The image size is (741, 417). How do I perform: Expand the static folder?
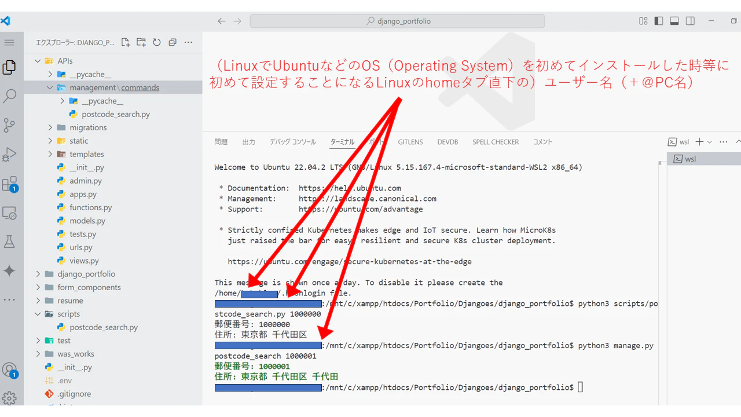pos(50,141)
